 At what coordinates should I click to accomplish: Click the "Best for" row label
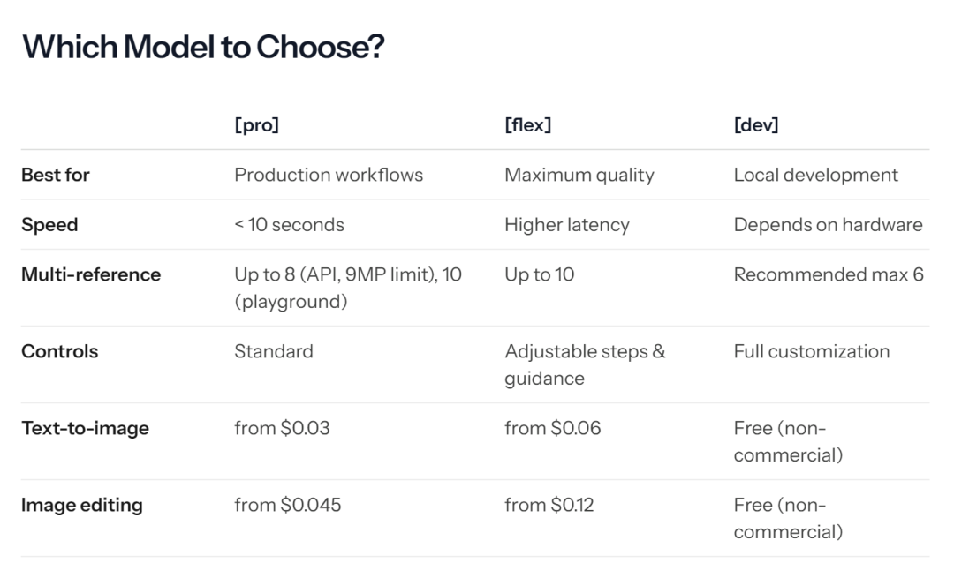pyautogui.click(x=56, y=175)
